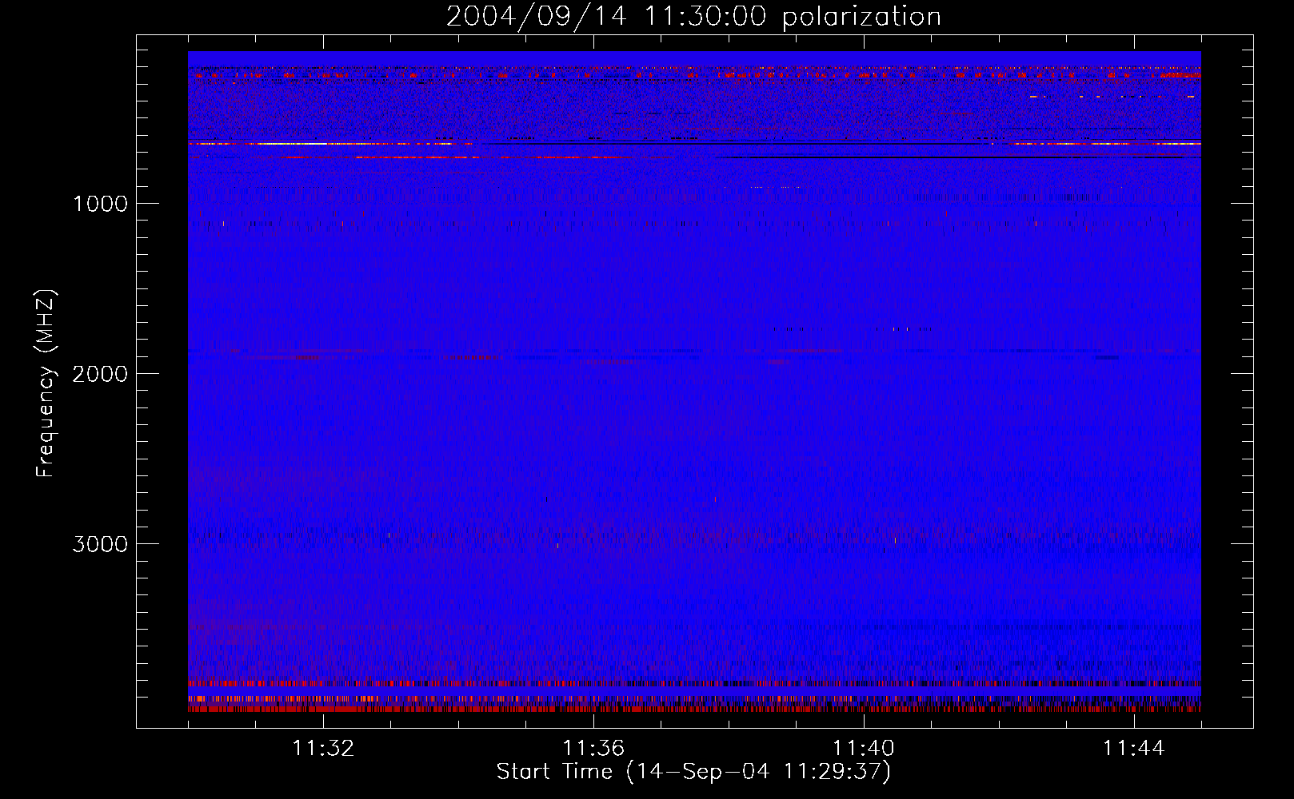Click the 3000 frequency tick label
The height and width of the screenshot is (799, 1294).
click(100, 544)
